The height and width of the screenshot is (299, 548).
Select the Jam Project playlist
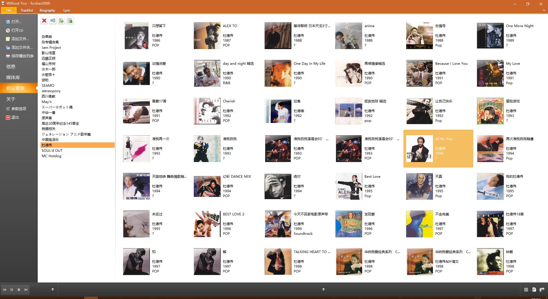pos(51,47)
